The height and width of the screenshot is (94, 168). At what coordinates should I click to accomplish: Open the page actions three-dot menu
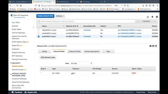(x=122, y=5)
